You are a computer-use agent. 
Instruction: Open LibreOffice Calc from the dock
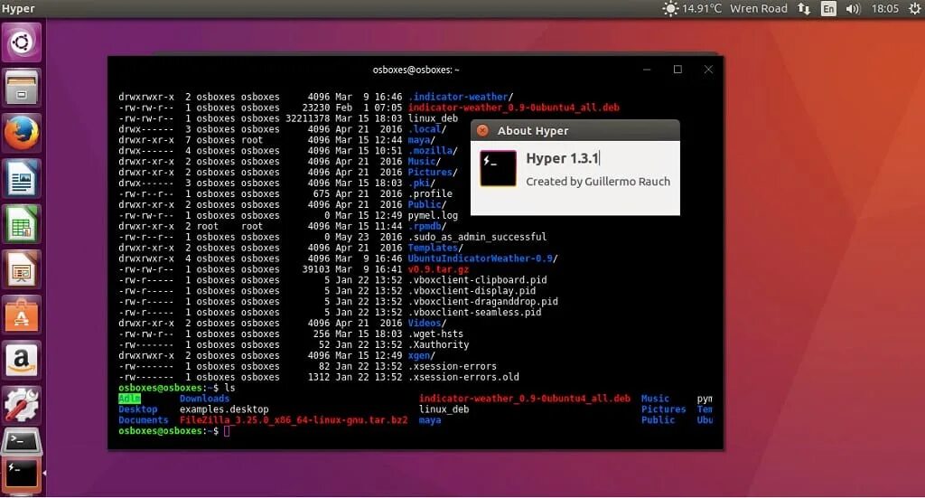[22, 223]
